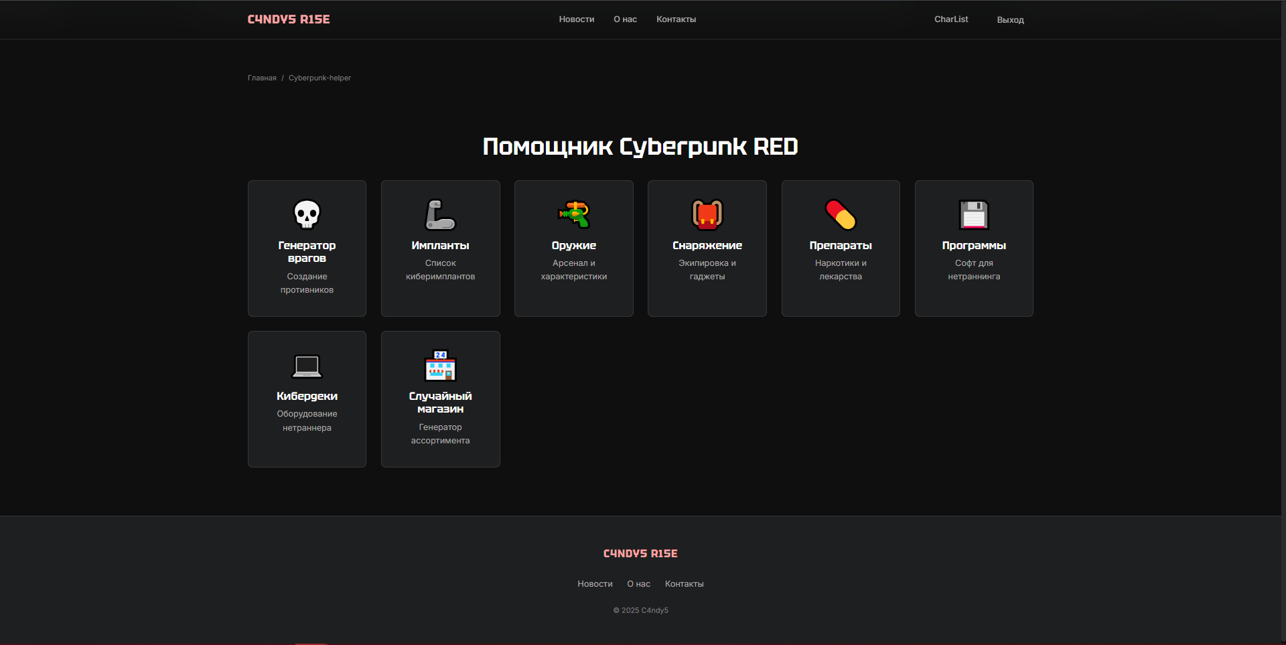Click Оружие card title
This screenshot has width=1286, height=645.
tap(574, 246)
